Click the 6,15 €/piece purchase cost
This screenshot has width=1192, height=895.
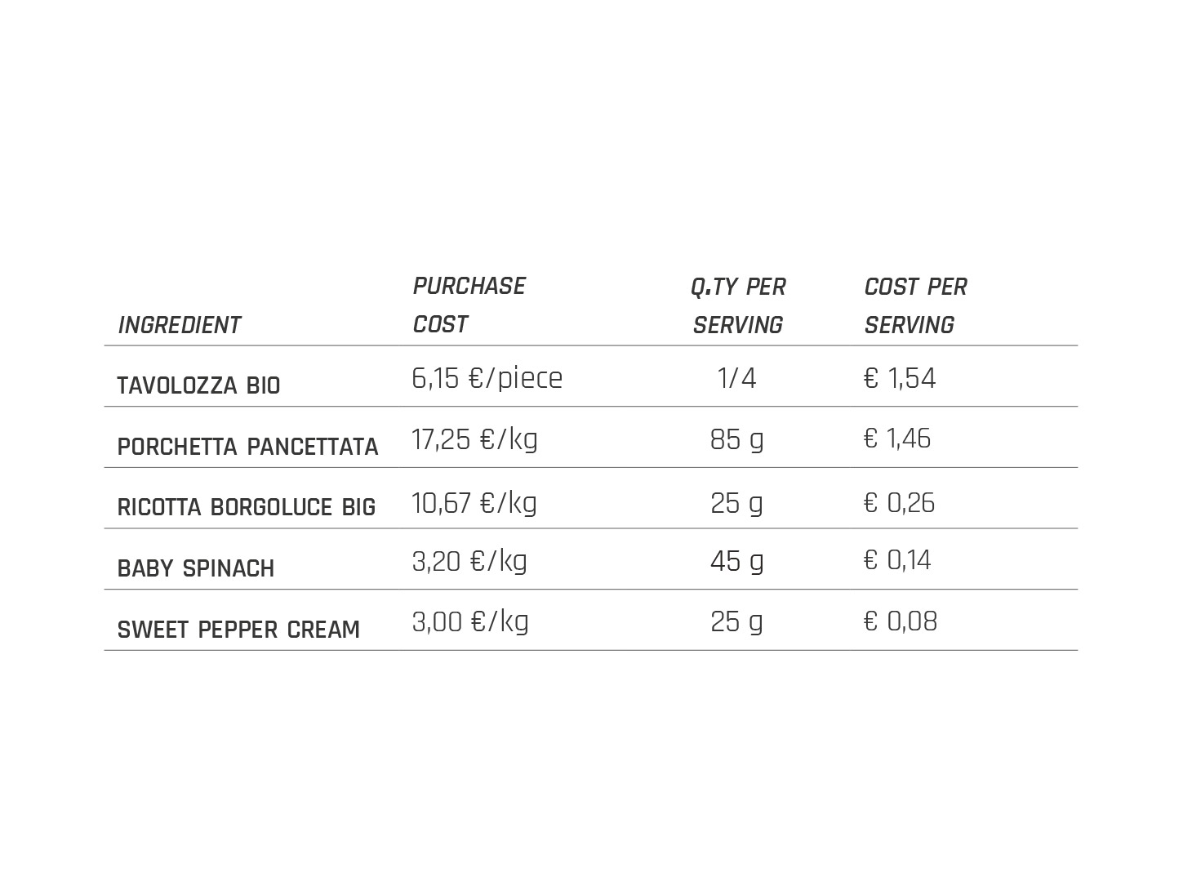(x=487, y=379)
